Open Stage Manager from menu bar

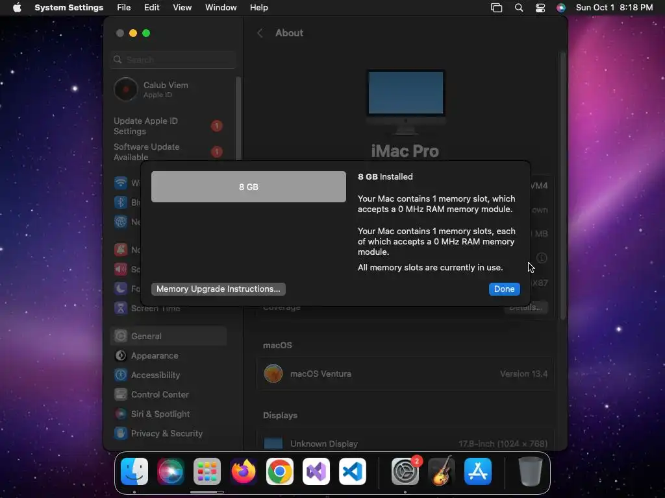click(496, 8)
